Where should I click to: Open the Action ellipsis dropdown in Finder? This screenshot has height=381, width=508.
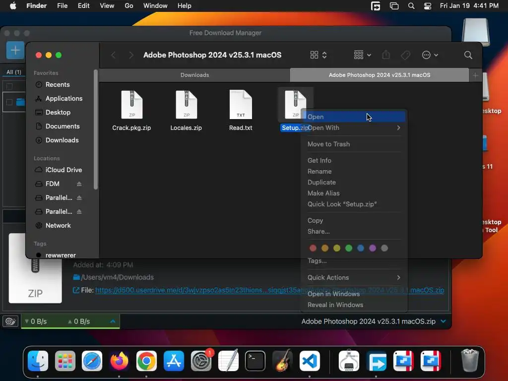(430, 55)
